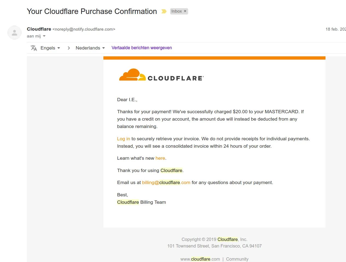Open the Nederlands target language dropdown

click(90, 48)
